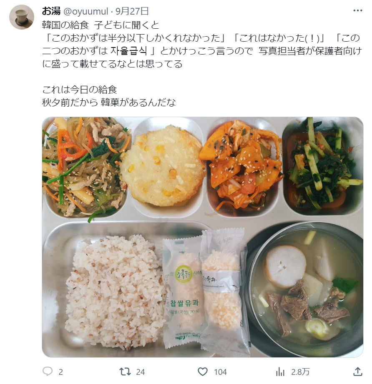This screenshot has width=372, height=384.
Task: Click the line これは今日の給食
Action: (x=80, y=90)
